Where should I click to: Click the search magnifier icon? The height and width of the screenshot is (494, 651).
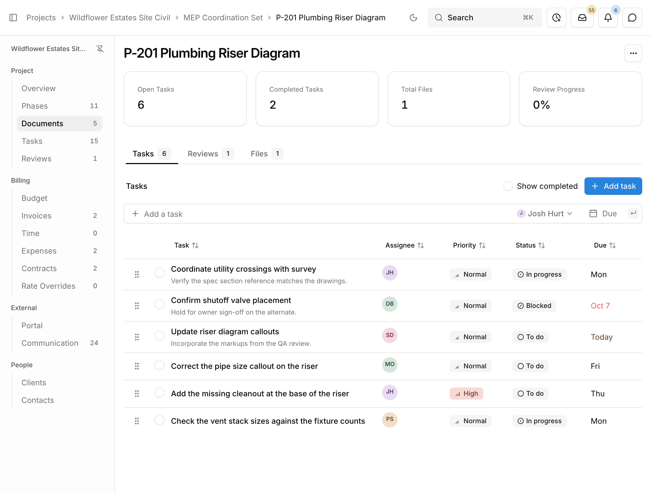438,18
